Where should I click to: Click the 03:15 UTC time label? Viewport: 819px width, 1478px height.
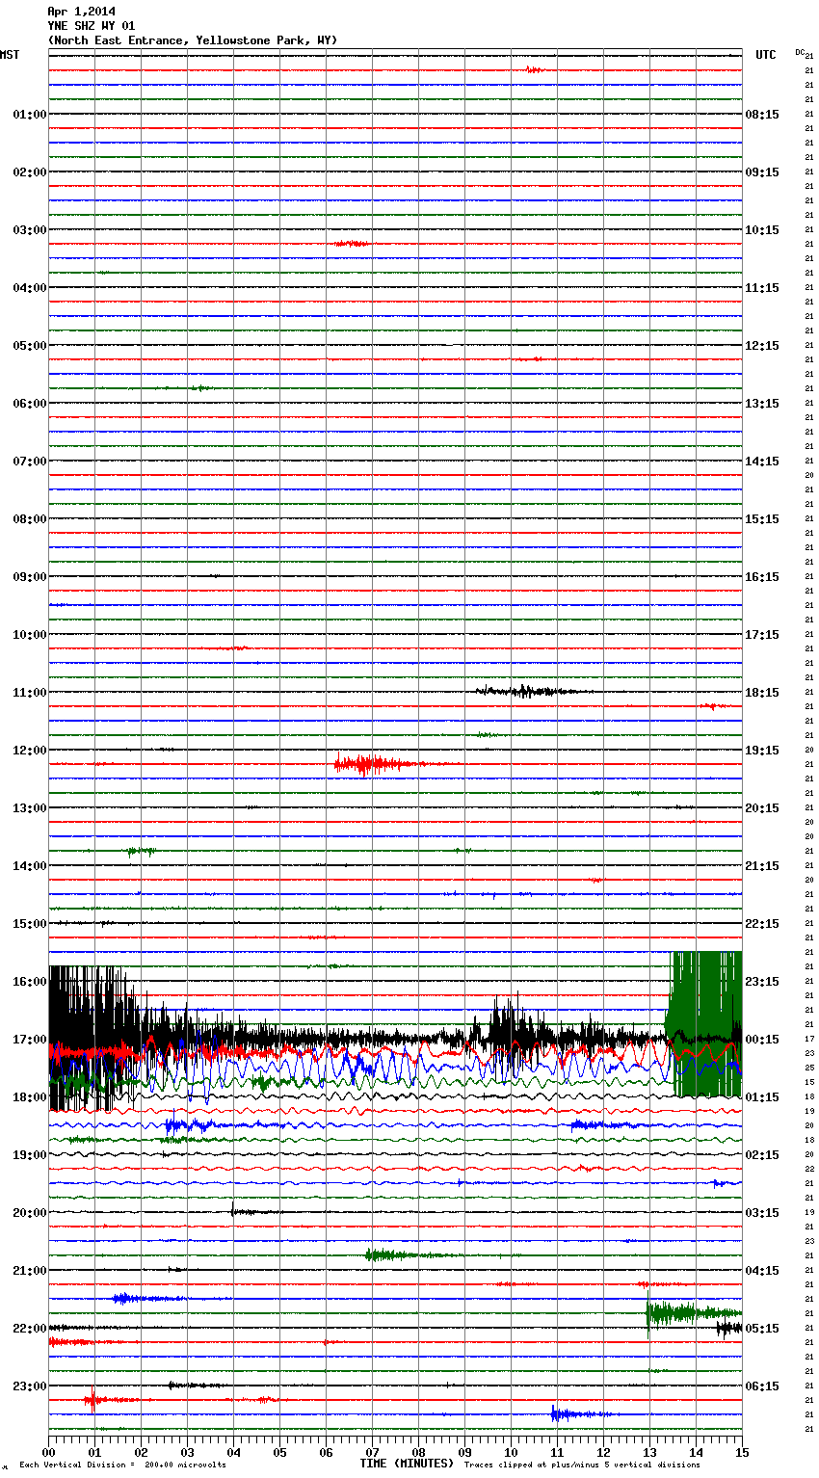pyautogui.click(x=762, y=1213)
